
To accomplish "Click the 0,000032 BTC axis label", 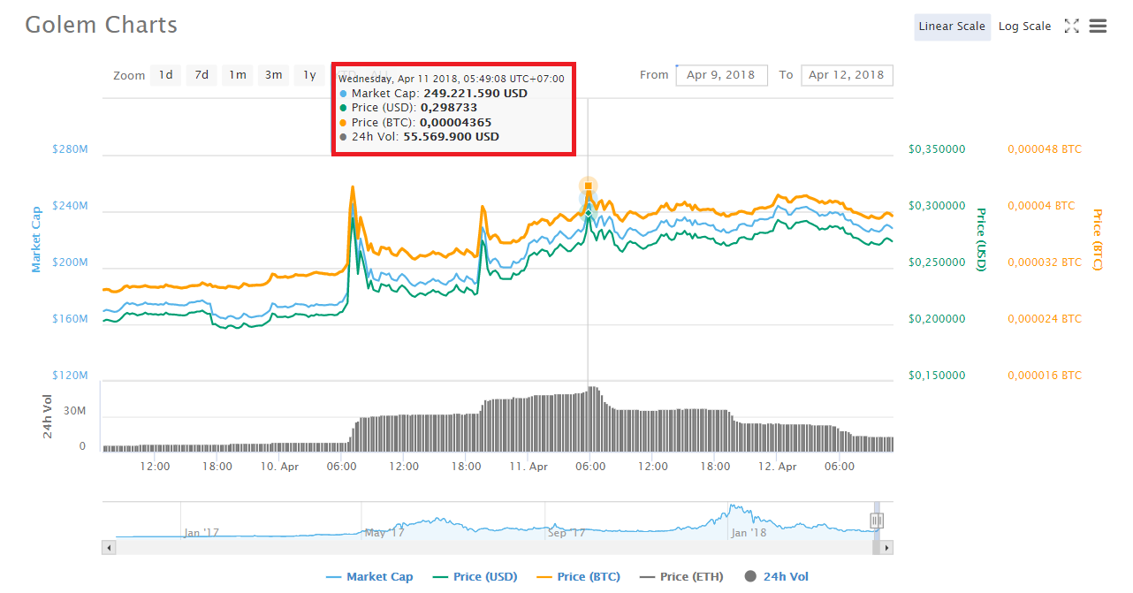I will [1045, 262].
